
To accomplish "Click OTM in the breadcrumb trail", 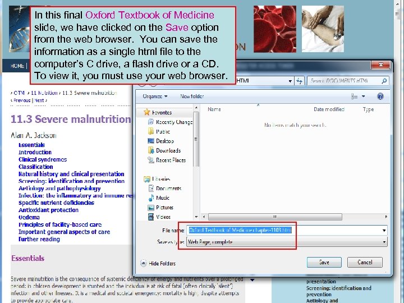I will pyautogui.click(x=19, y=93).
